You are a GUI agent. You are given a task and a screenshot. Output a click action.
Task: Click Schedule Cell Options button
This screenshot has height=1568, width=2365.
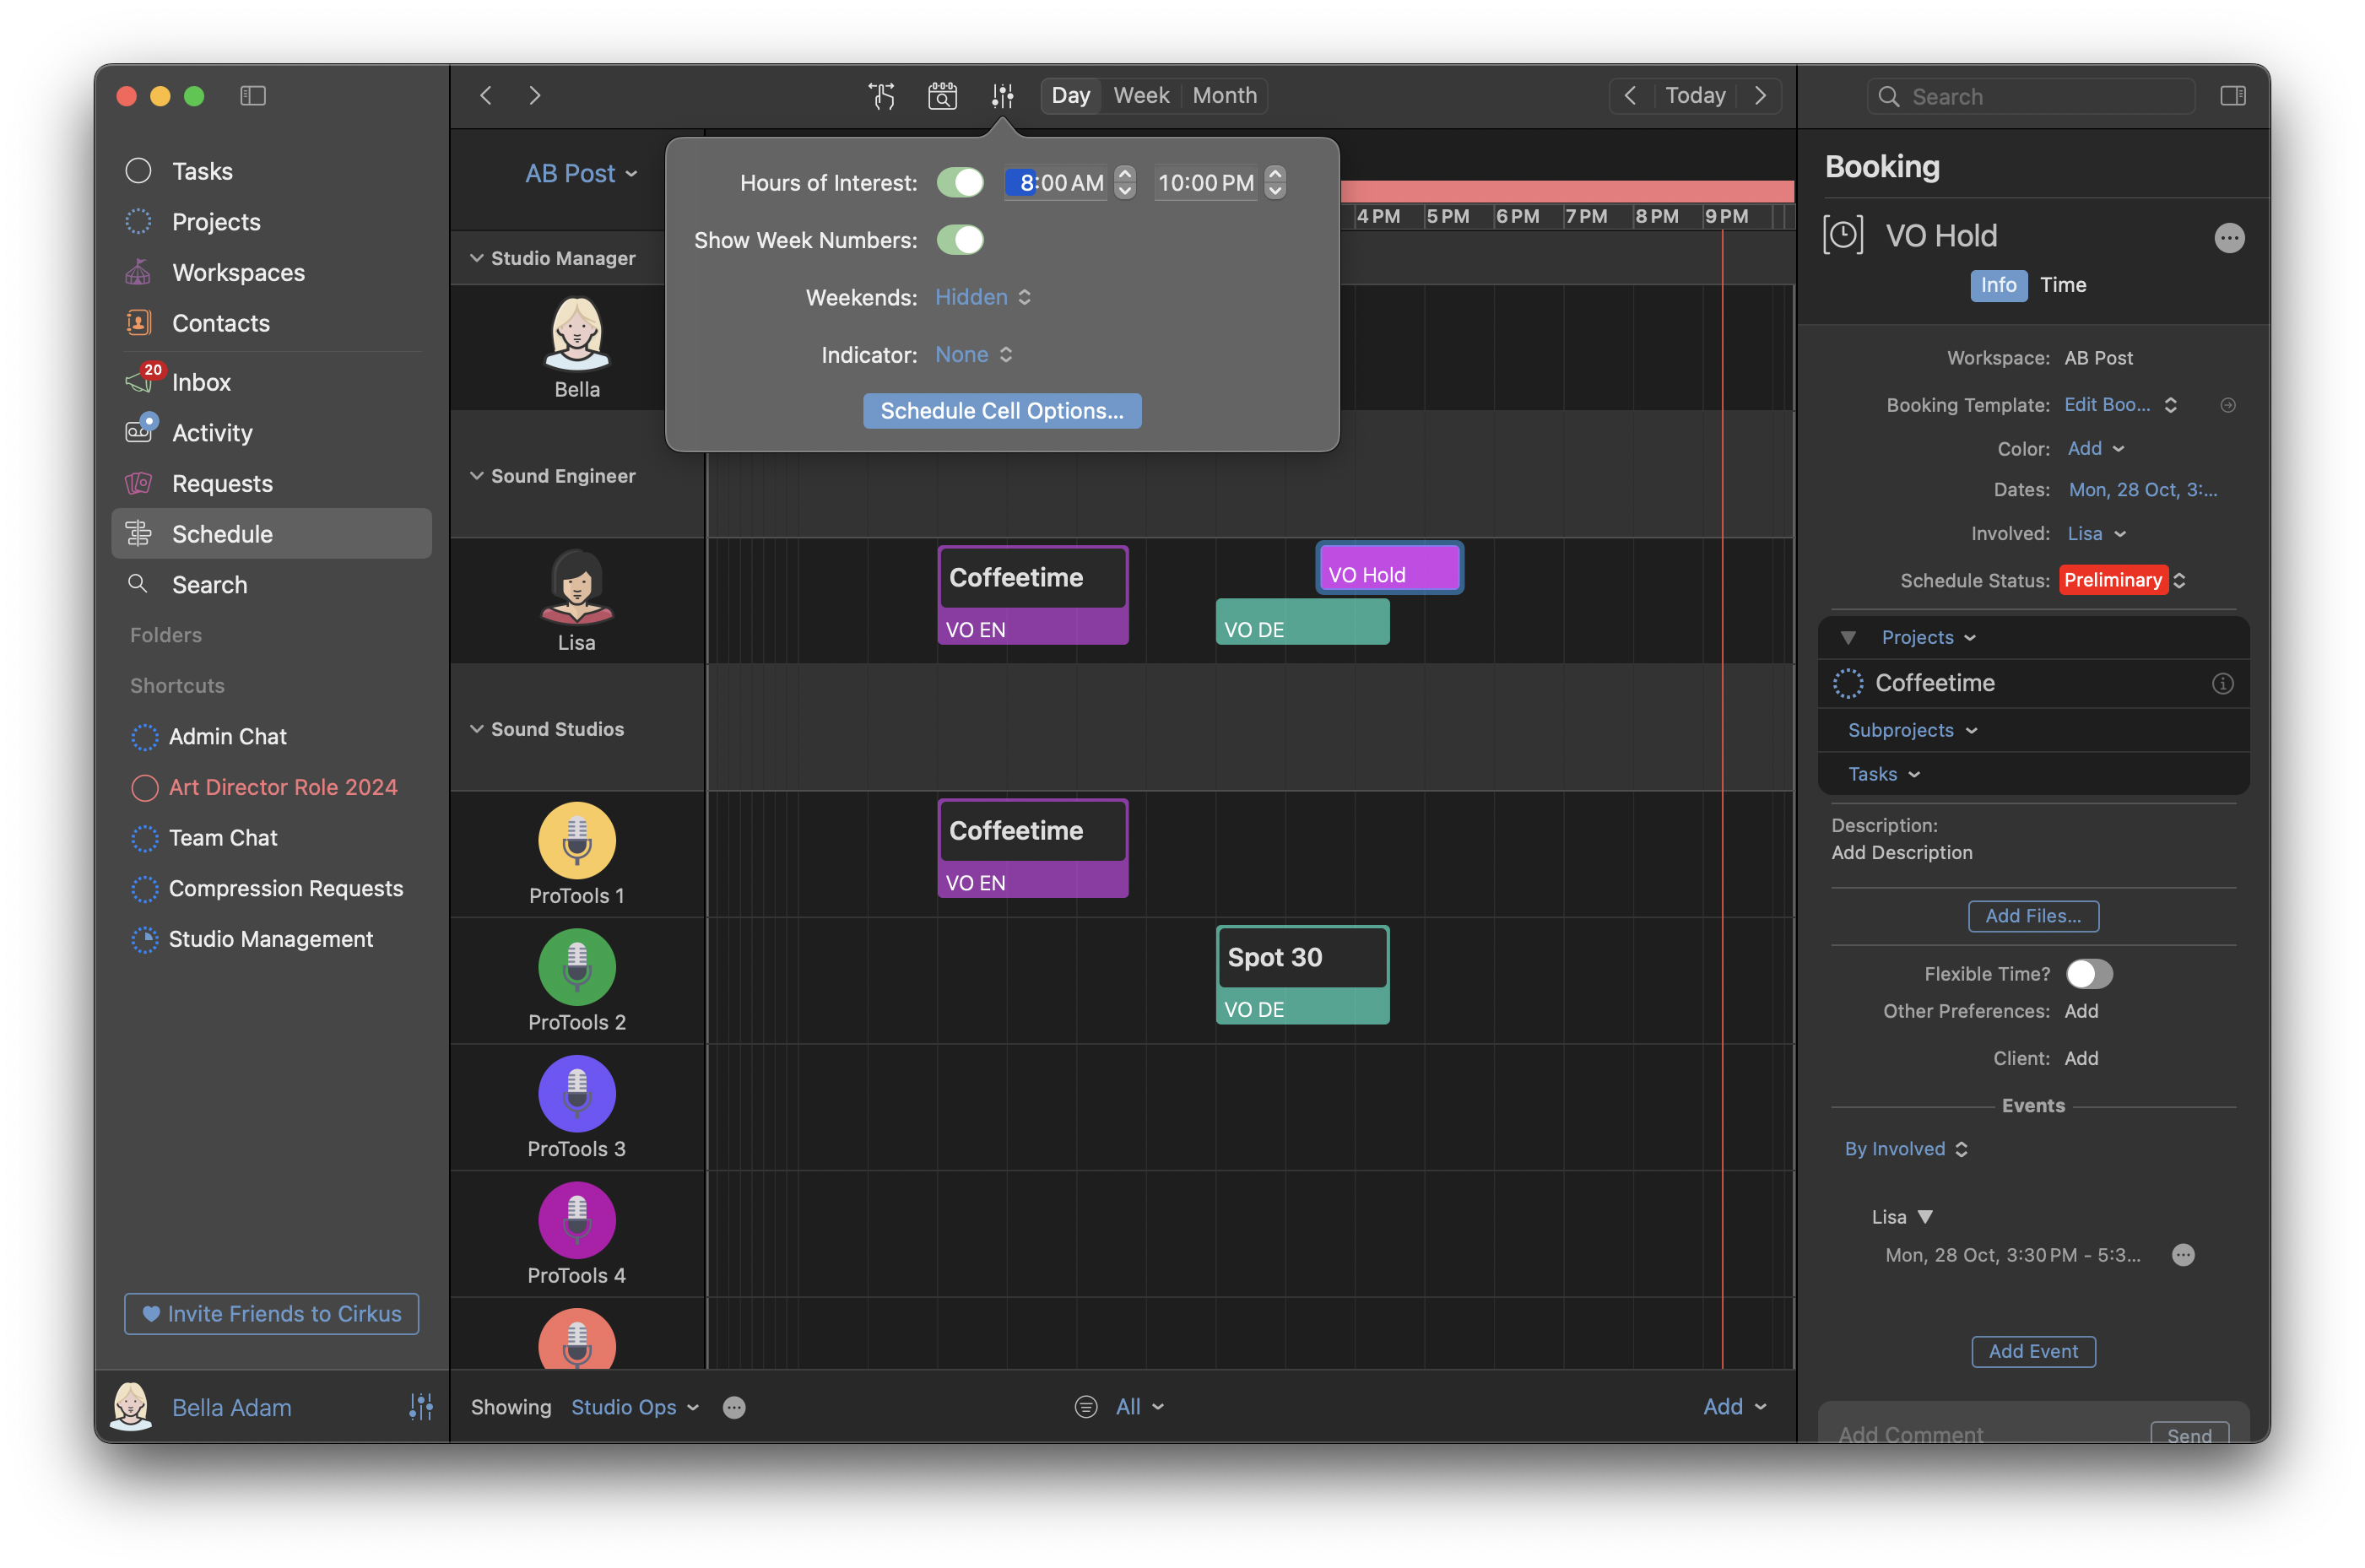pos(1002,411)
